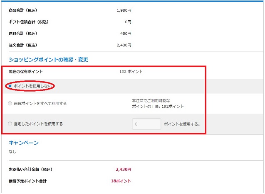Choose the 指定したポイントを使用する radio option
This screenshot has width=265, height=194.
(x=10, y=124)
